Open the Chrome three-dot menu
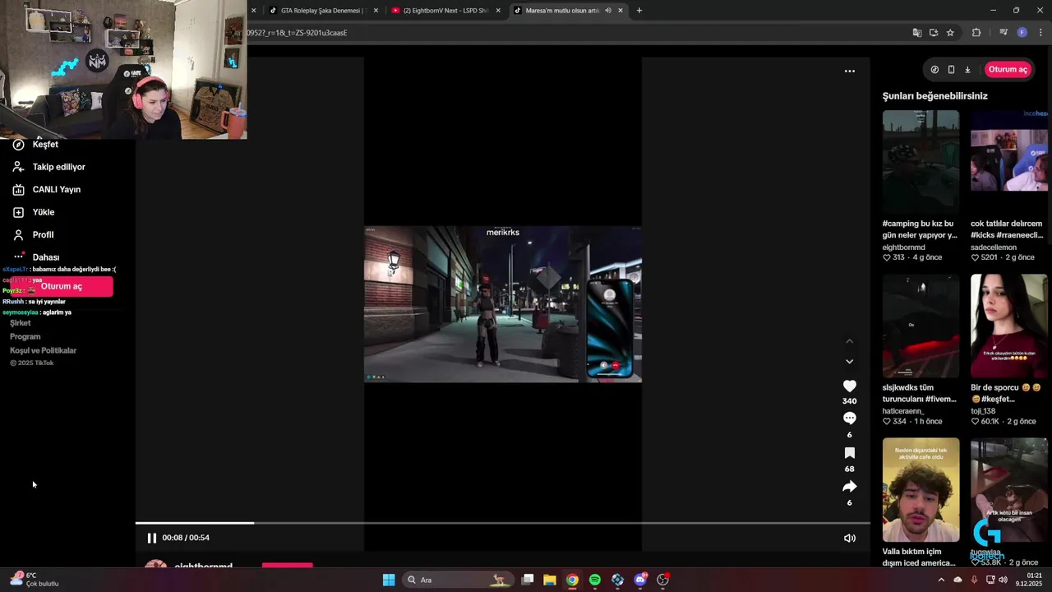1052x592 pixels. click(1040, 33)
